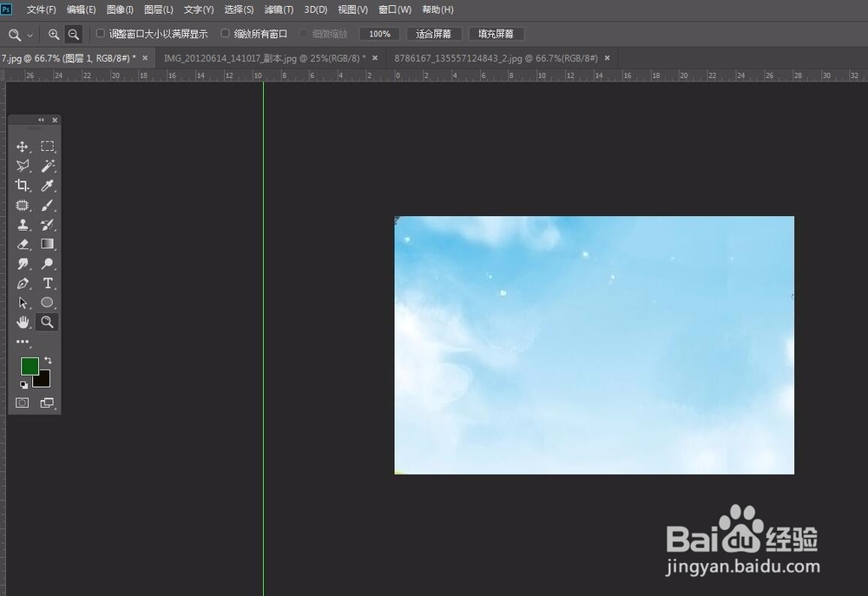Switch to 8786167_135557124843_2.jpg tab

tap(496, 58)
